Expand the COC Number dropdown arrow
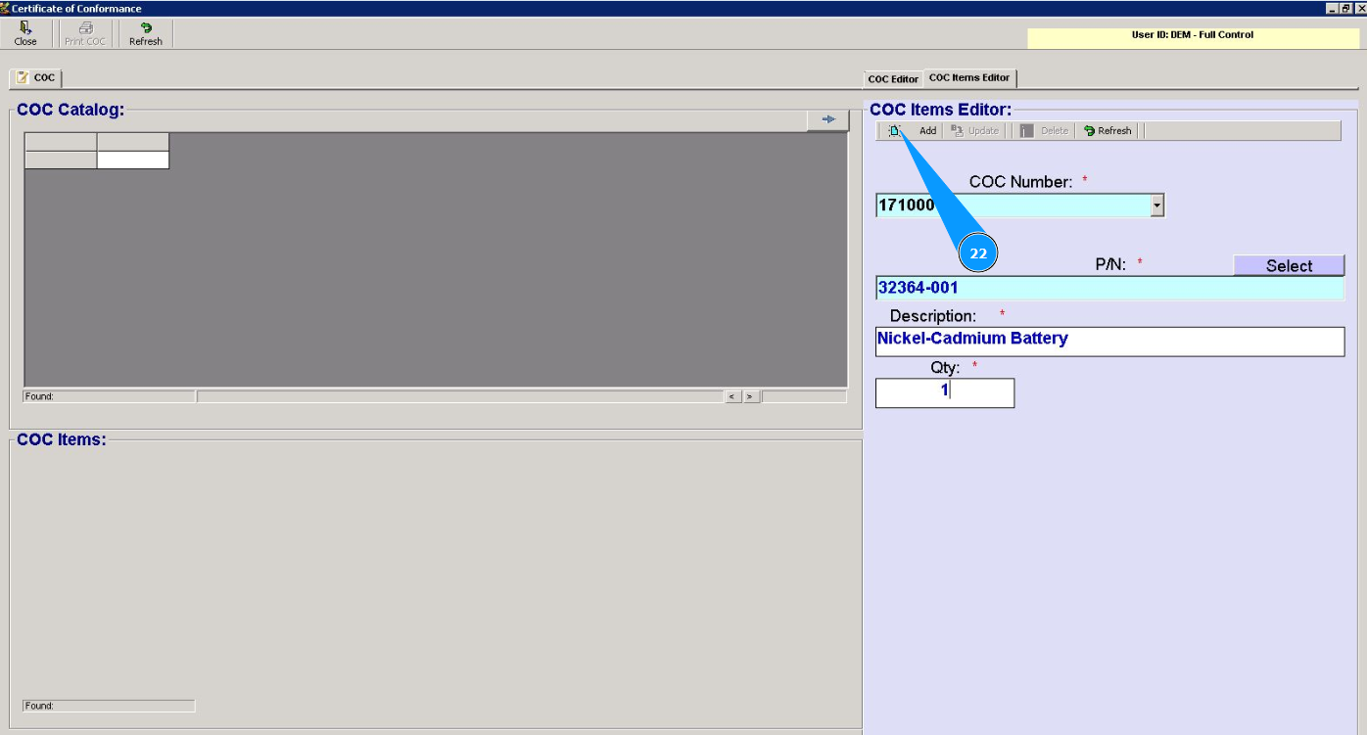The width and height of the screenshot is (1367, 735). [x=1157, y=206]
